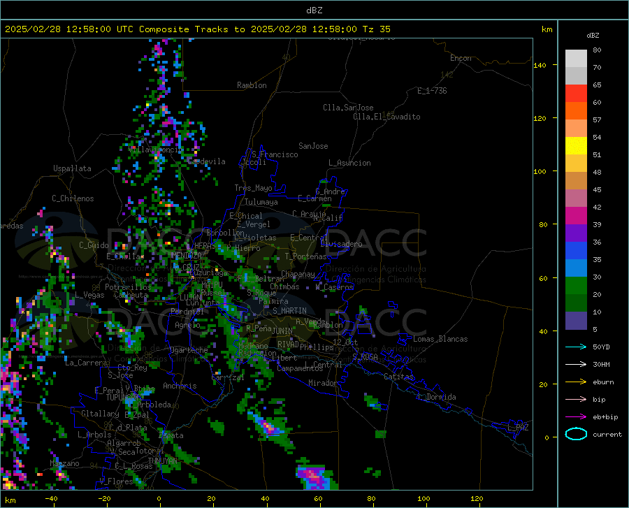Click the 'km' unit label at top right

547,29
